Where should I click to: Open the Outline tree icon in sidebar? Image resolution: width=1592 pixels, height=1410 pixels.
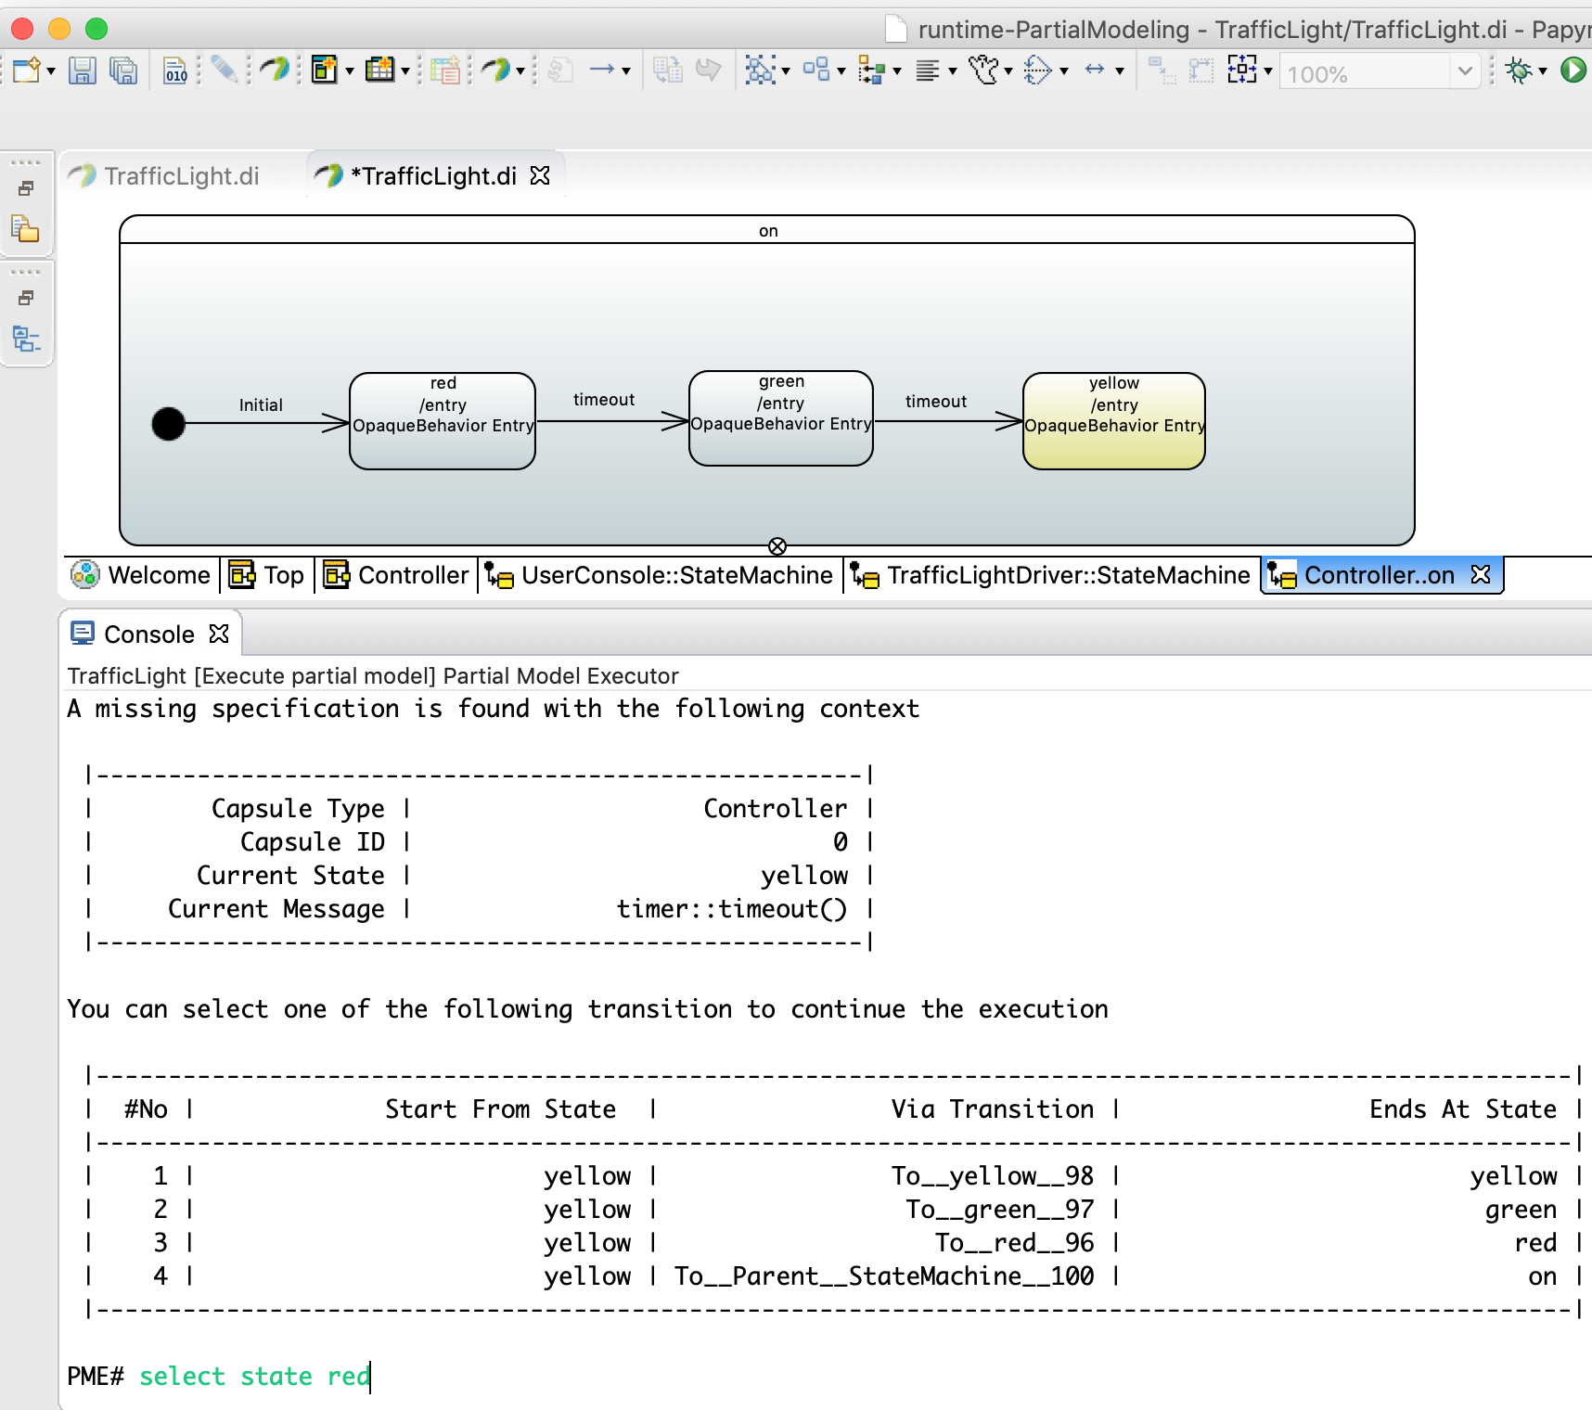point(25,339)
